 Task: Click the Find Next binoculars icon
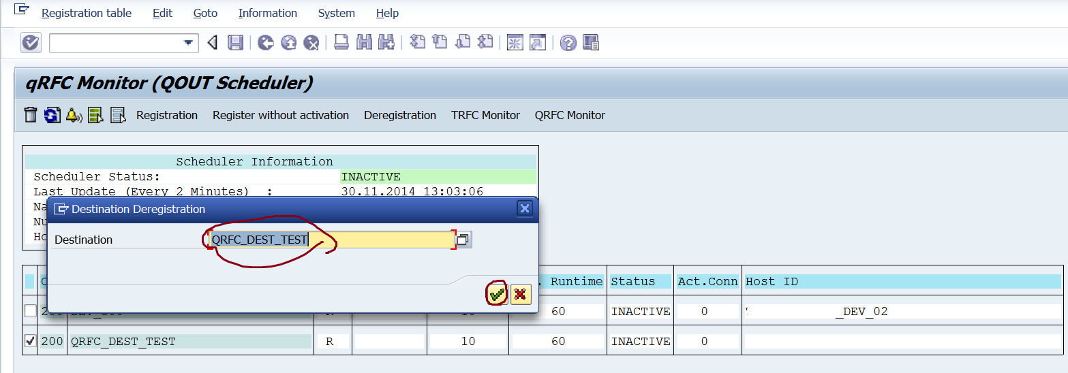coord(387,43)
